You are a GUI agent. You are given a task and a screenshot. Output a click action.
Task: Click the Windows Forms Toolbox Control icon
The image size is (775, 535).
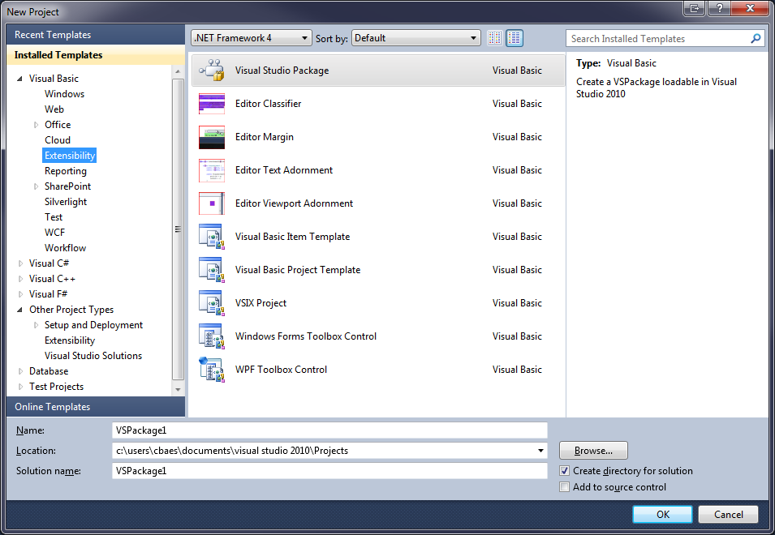click(212, 336)
